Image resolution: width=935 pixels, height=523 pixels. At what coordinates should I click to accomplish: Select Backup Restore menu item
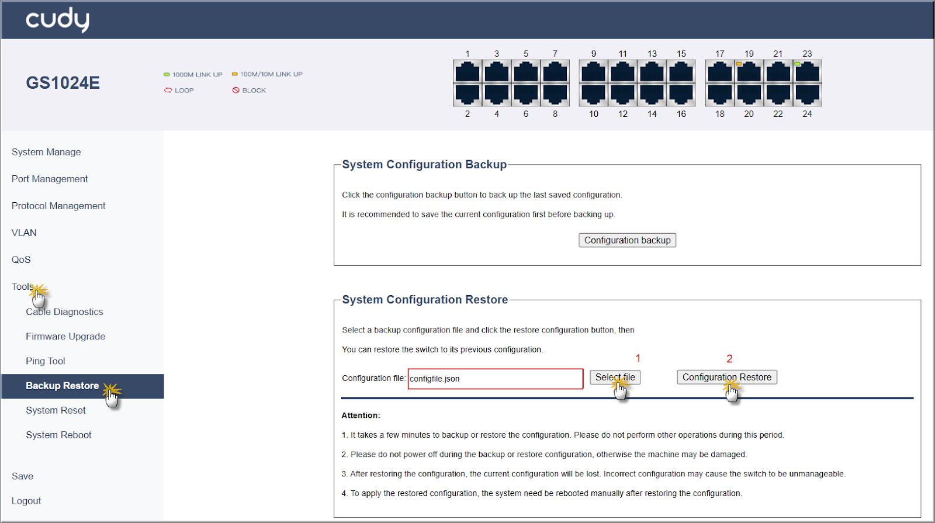click(82, 386)
